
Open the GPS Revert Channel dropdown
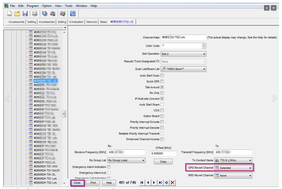[233, 168]
